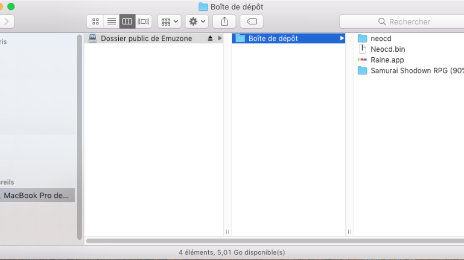
Task: Switch to icon view mode
Action: (95, 22)
